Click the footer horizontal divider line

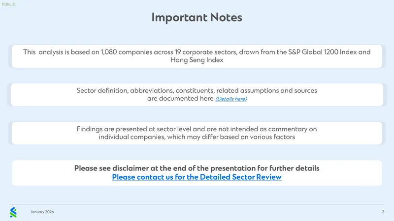pyautogui.click(x=197, y=204)
